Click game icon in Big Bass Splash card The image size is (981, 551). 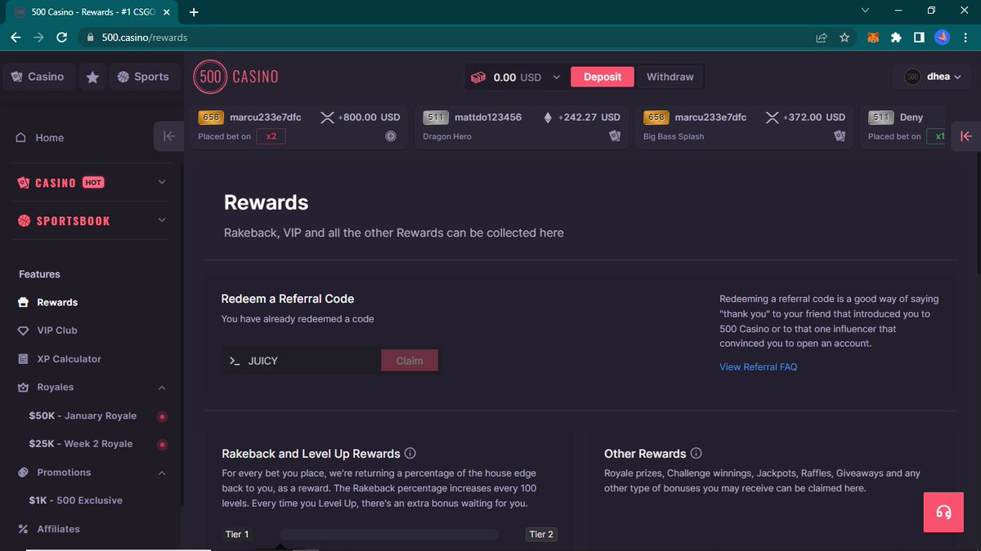click(x=840, y=136)
